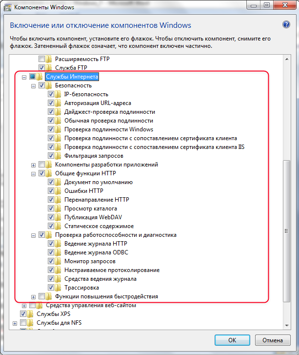Collapse the Службы Интернета tree node
The height and width of the screenshot is (355, 299).
coord(24,78)
